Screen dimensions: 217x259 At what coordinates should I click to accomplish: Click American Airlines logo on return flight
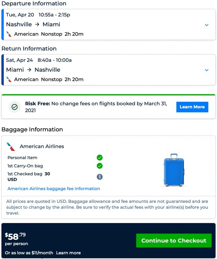click(x=9, y=79)
